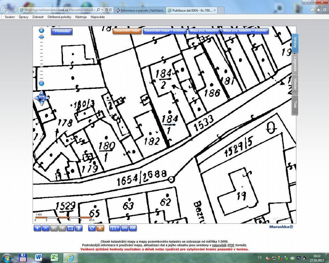This screenshot has width=329, height=263.
Task: Click the address bar search magnifier
Action: tap(98, 10)
